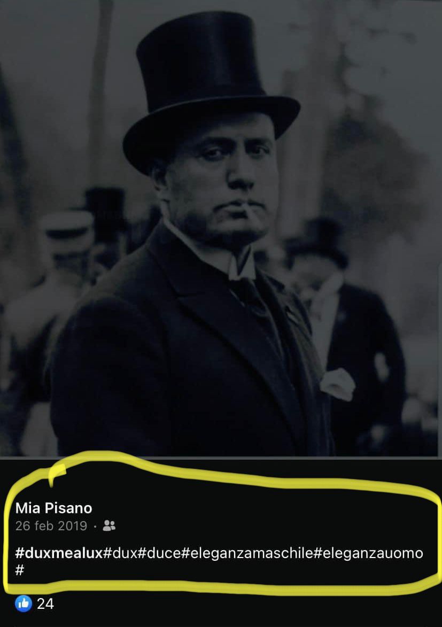This screenshot has width=442, height=627.
Task: Click the yellow highlighter curl above the name
Action: coord(57,474)
